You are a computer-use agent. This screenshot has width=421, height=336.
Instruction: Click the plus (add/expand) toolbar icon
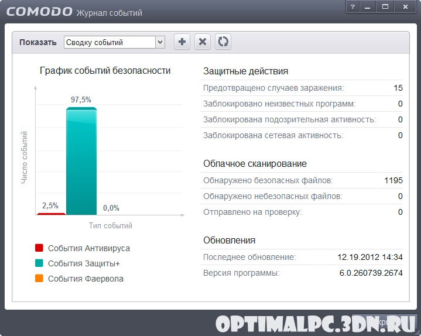[x=182, y=42]
